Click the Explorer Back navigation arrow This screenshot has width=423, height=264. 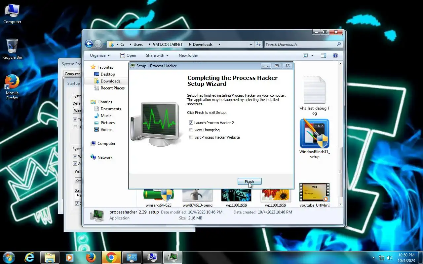coord(89,44)
